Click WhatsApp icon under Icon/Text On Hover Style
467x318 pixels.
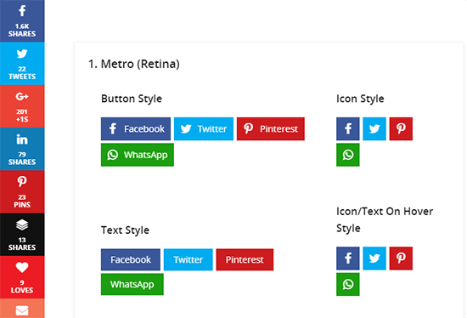click(348, 284)
